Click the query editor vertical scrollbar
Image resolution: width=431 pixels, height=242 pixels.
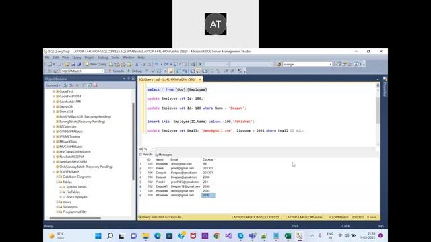[378, 111]
